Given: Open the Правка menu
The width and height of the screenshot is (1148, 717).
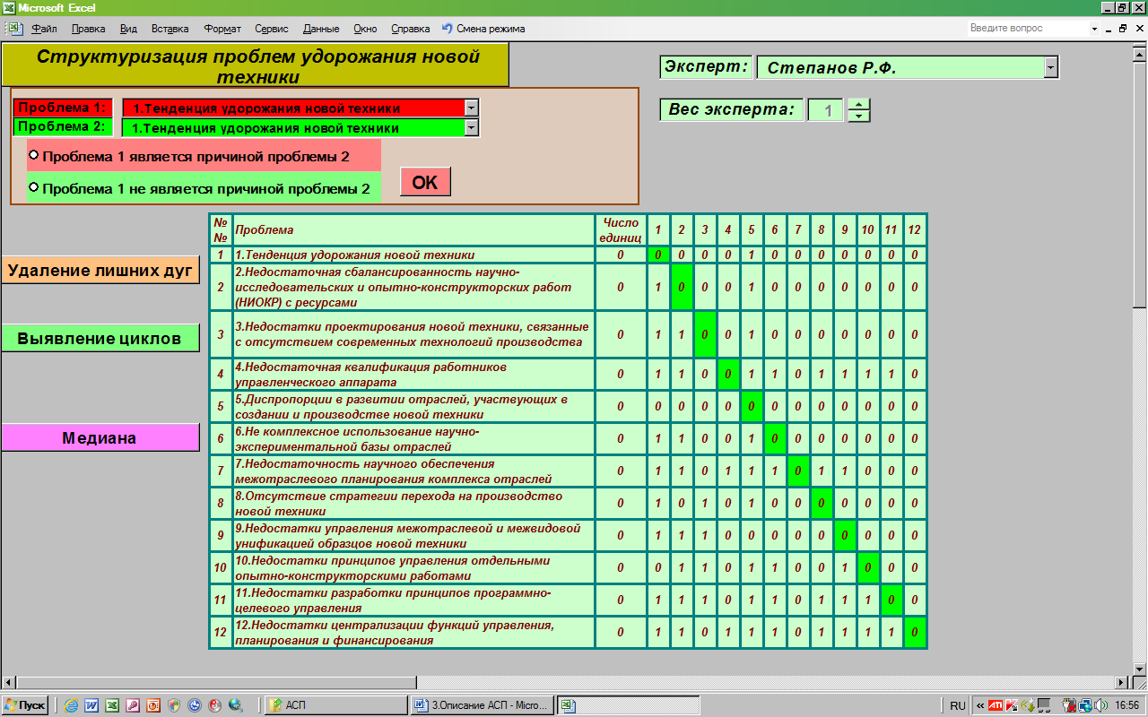Looking at the screenshot, I should click(89, 29).
